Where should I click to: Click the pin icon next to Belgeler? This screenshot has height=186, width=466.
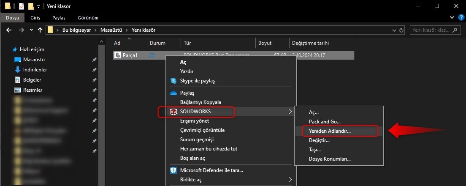(x=94, y=80)
